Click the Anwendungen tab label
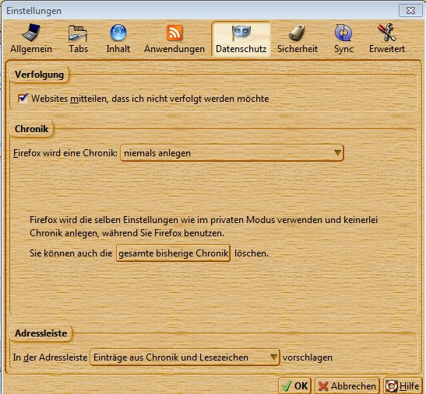 pyautogui.click(x=174, y=49)
